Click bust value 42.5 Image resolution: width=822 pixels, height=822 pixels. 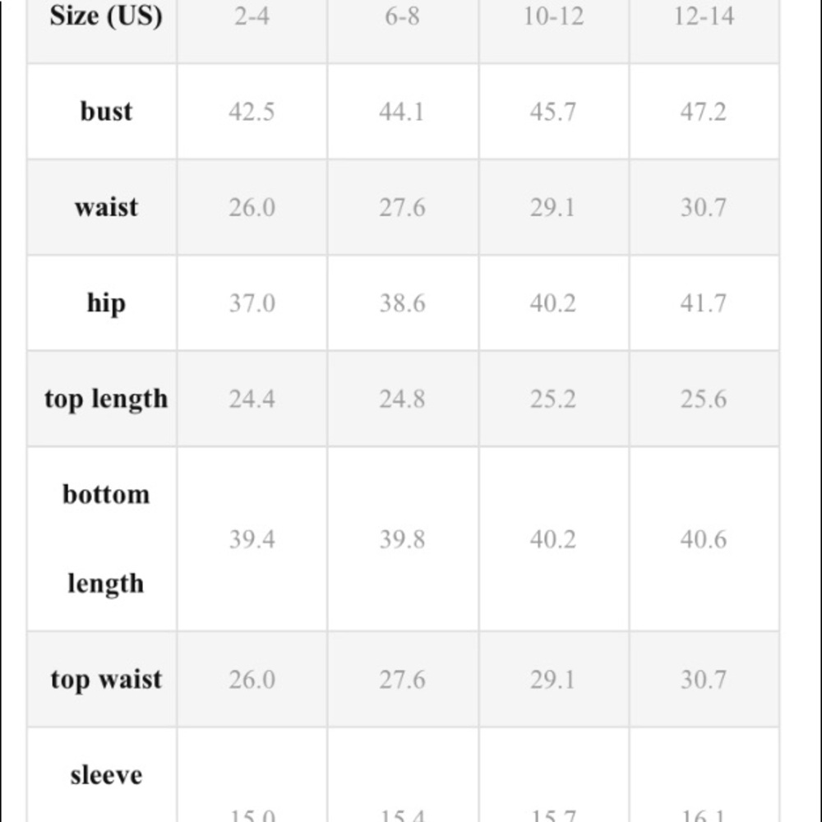[252, 112]
